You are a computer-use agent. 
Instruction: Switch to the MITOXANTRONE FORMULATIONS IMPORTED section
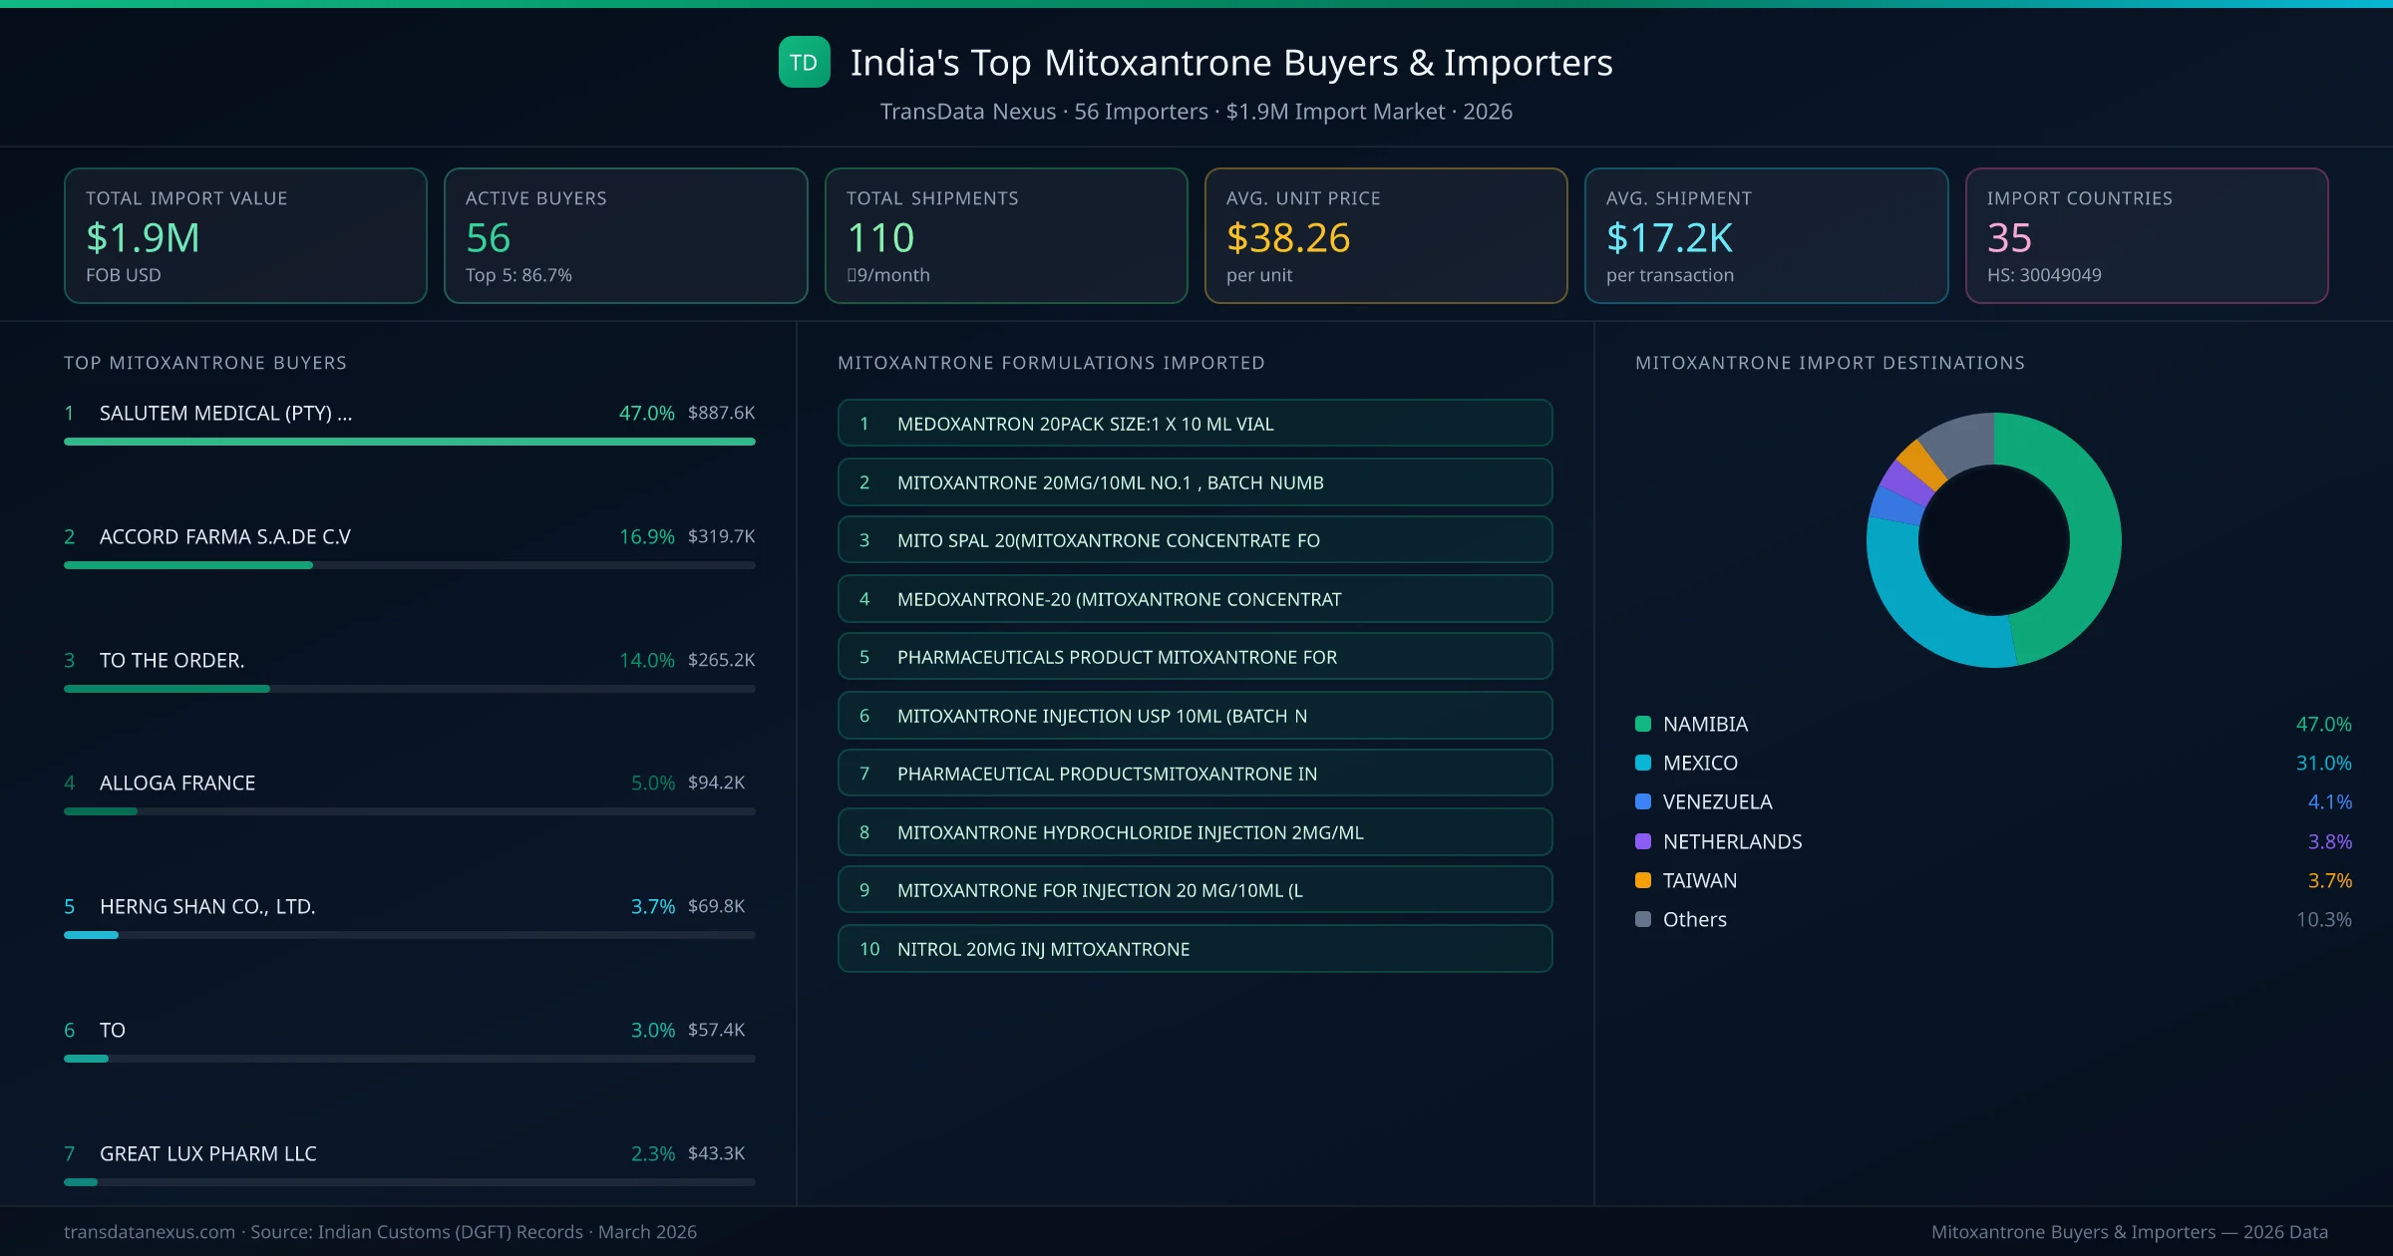coord(1051,363)
